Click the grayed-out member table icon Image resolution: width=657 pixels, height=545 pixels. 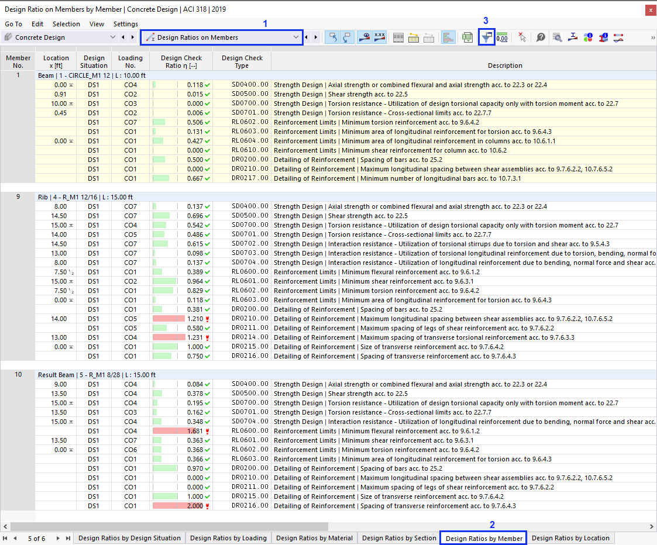(429, 37)
